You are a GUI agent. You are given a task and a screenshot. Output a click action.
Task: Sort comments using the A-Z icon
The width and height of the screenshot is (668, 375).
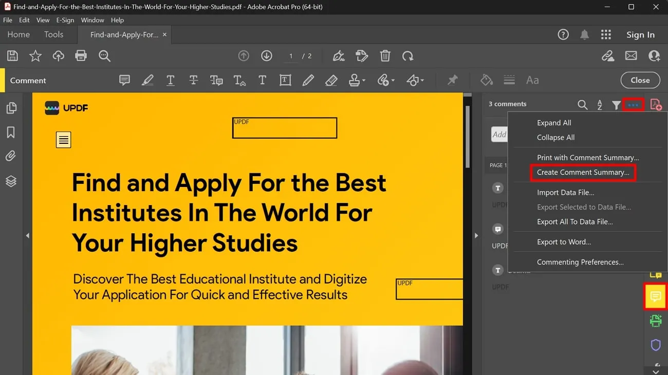click(600, 104)
